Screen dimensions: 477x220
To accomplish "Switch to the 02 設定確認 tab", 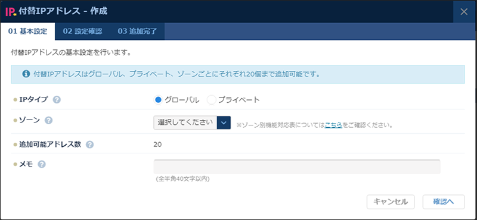I will click(x=82, y=32).
